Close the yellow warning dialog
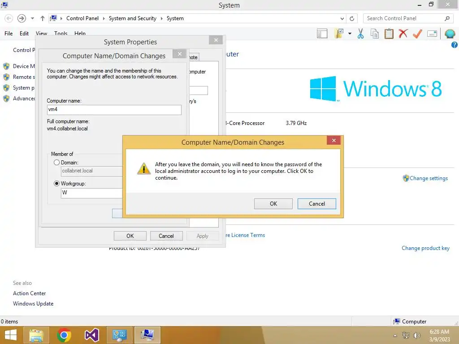 [x=333, y=140]
